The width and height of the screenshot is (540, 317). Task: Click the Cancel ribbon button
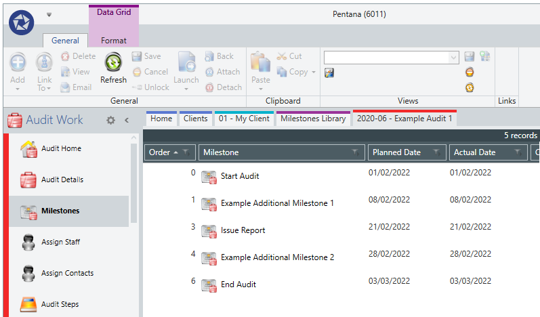pos(150,72)
